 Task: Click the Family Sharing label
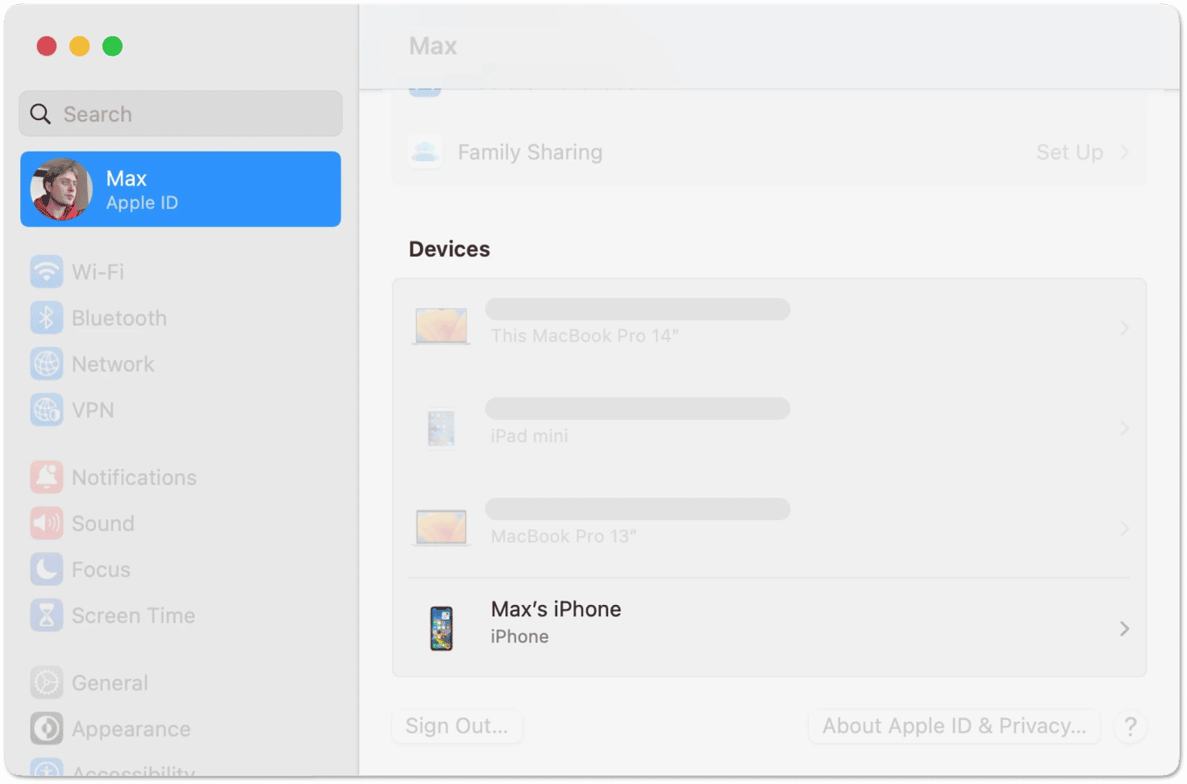530,152
